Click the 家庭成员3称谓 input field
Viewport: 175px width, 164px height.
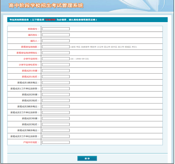(x=56, y=119)
